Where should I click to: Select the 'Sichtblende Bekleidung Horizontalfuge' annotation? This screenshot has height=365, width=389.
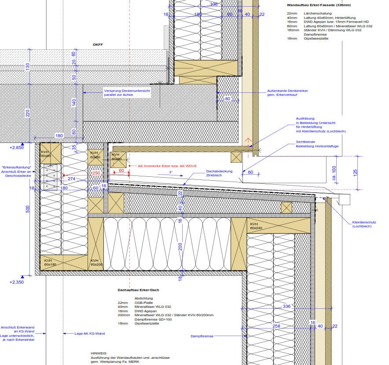[317, 144]
